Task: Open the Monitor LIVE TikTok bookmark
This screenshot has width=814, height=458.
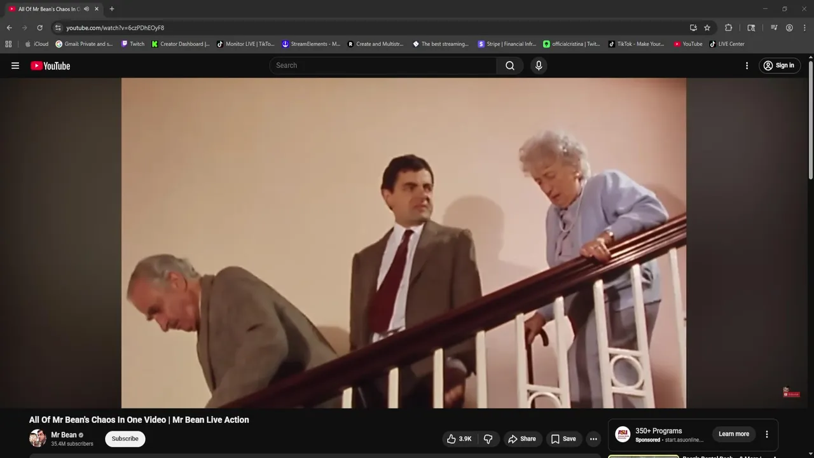Action: tap(245, 44)
